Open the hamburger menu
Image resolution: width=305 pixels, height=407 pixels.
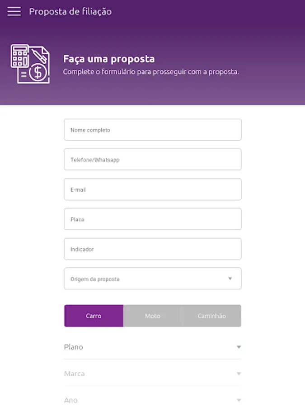[14, 12]
